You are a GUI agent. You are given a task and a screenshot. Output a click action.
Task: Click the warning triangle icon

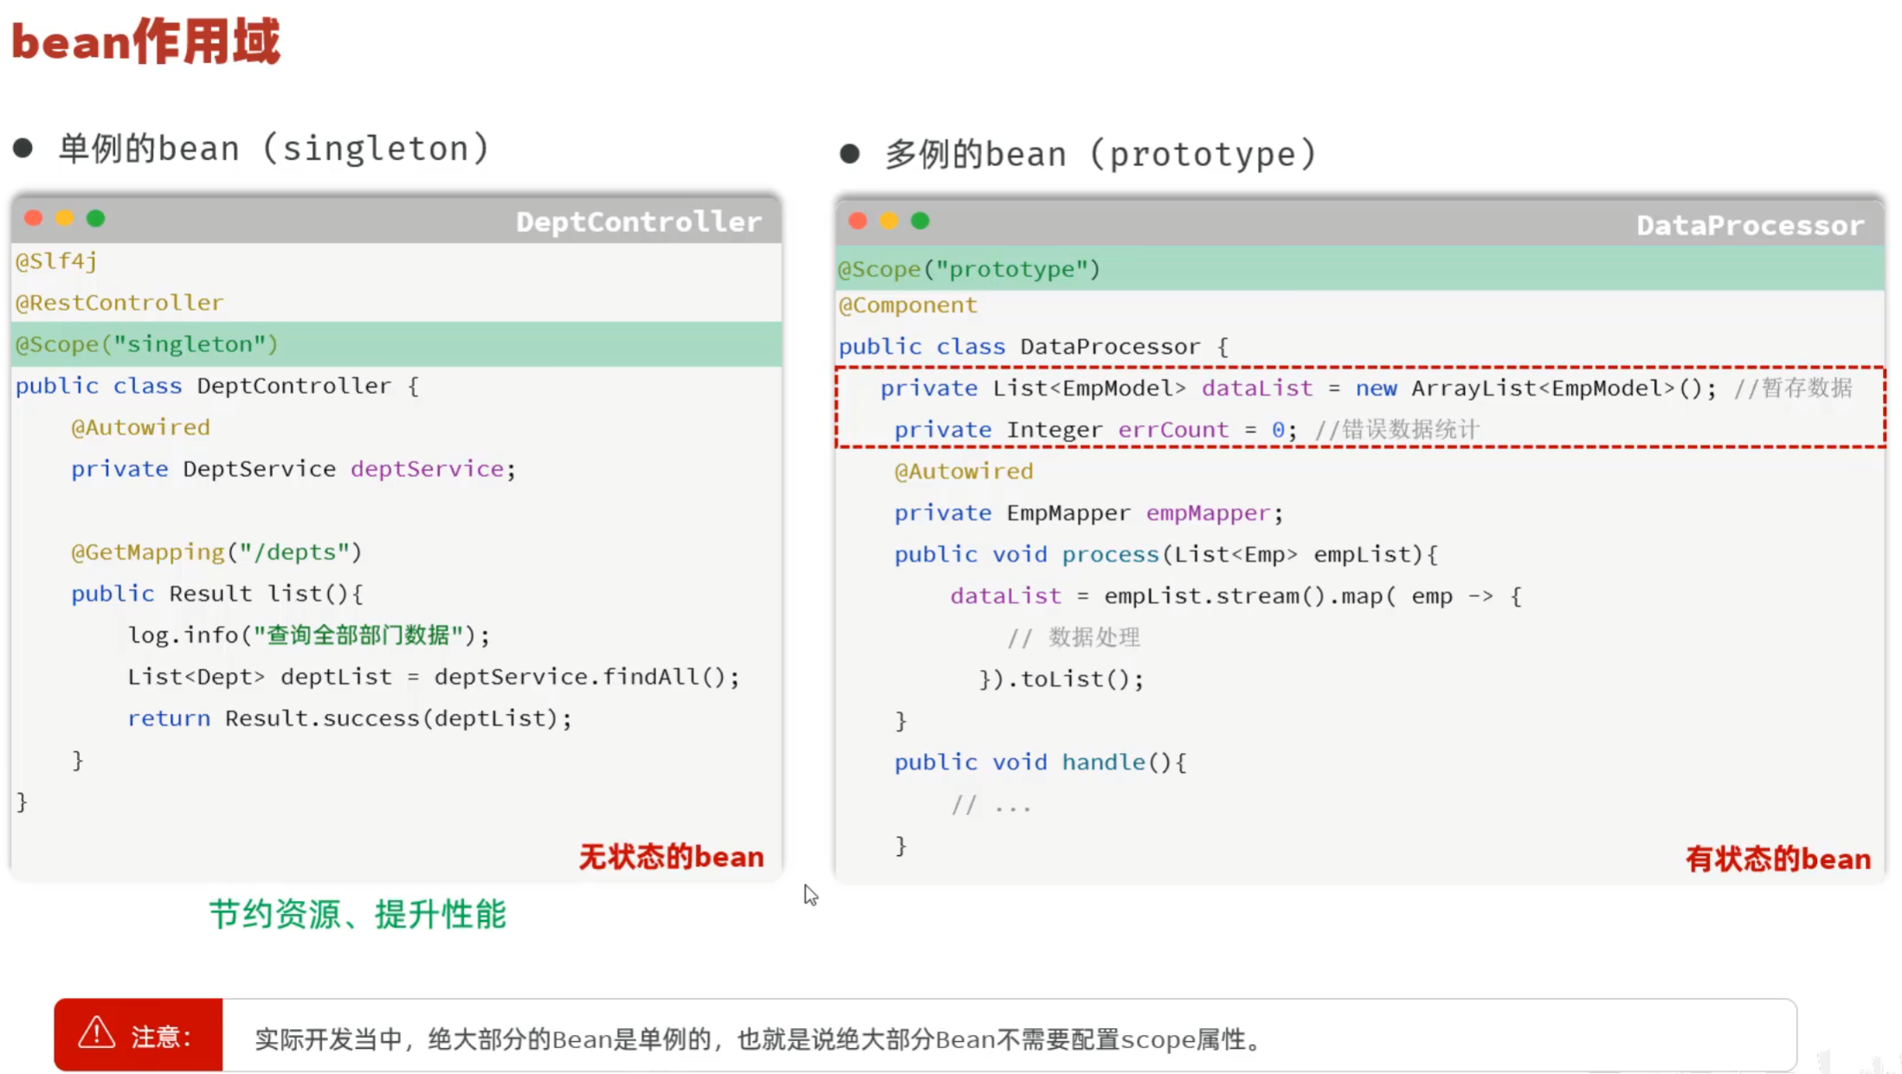[97, 1033]
